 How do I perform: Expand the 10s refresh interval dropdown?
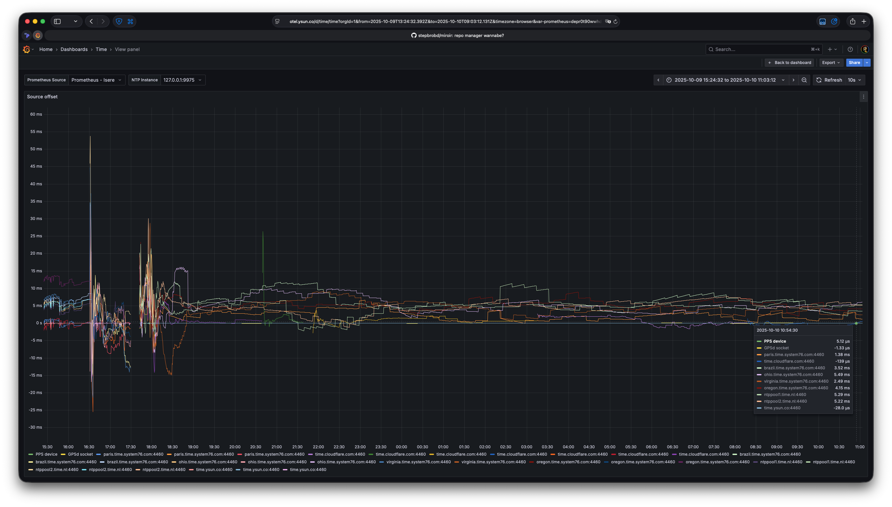click(x=854, y=80)
